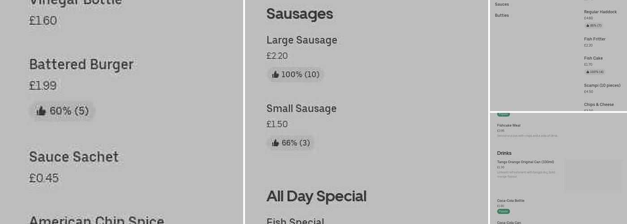Viewport: 627px width, 224px height.
Task: Click the thumbs-up icon under Small Sausage
Action: click(275, 143)
